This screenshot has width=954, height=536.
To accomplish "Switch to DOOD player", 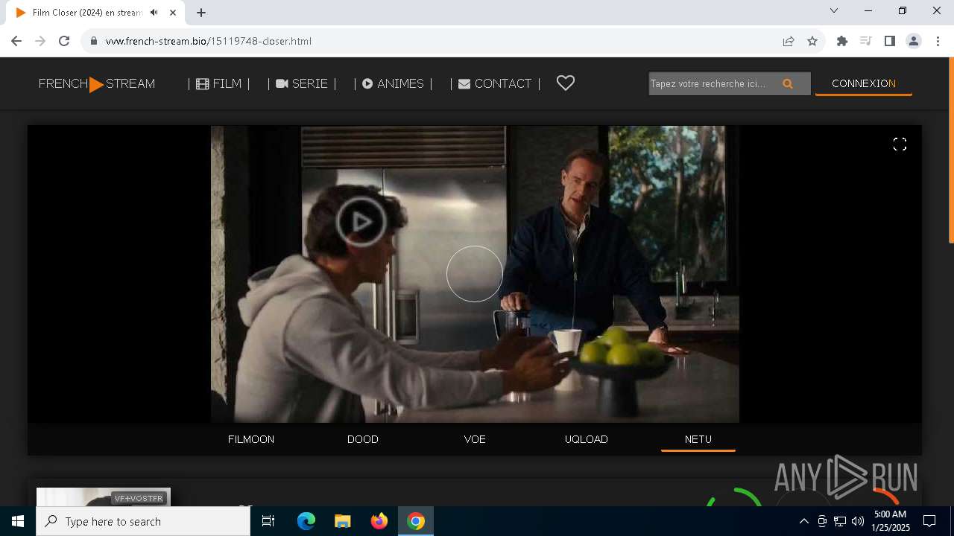I will 363,439.
